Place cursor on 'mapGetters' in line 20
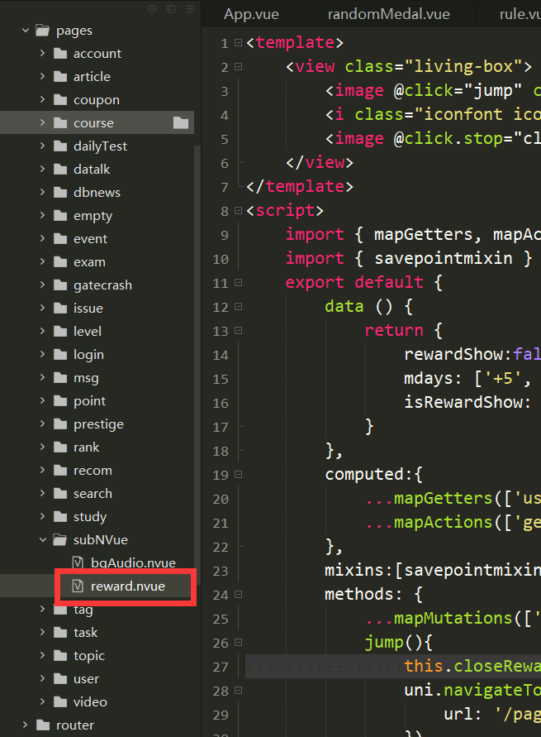This screenshot has height=737, width=541. click(x=443, y=498)
